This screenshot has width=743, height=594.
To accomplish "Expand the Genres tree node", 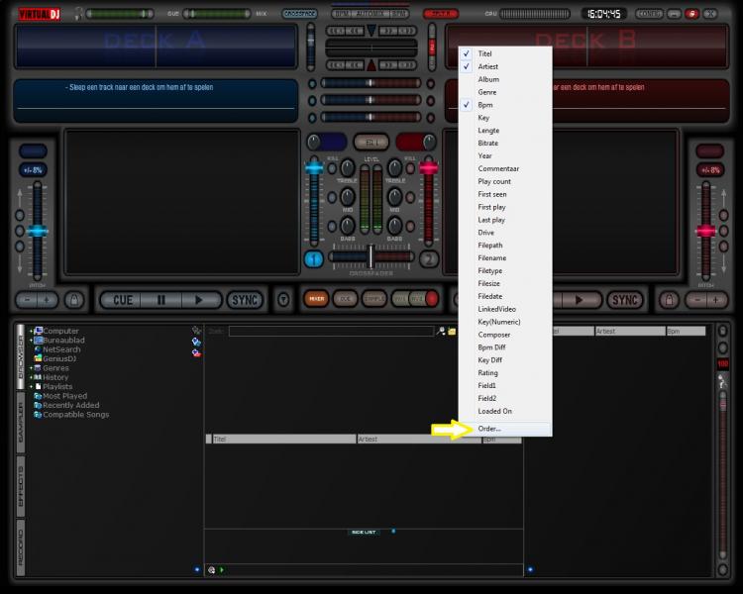I will 31,368.
